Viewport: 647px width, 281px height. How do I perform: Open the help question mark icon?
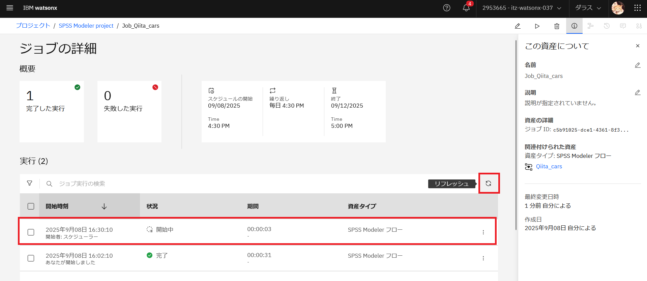click(x=447, y=8)
